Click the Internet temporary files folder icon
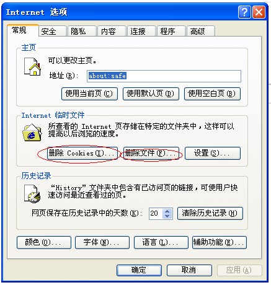Viewport: 271px width, 285px height. coord(32,133)
